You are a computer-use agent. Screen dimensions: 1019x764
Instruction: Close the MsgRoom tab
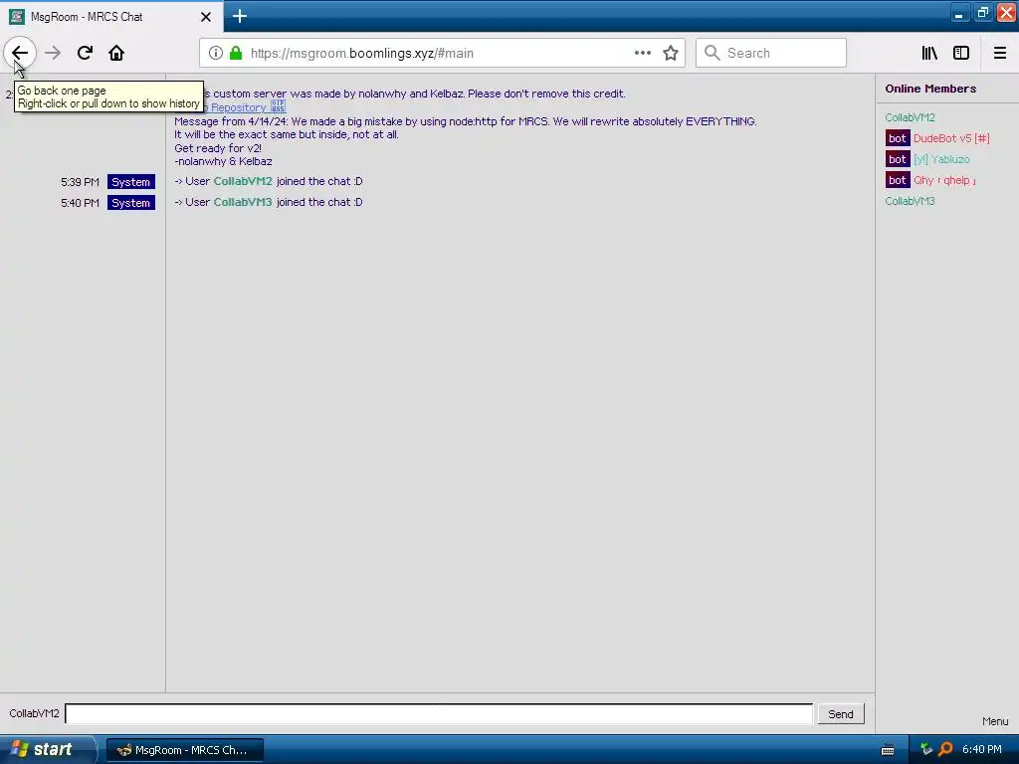tap(205, 17)
